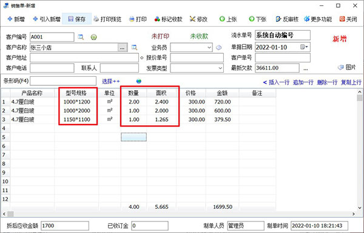Click the 备注 column header
The image size is (364, 233).
point(257,93)
